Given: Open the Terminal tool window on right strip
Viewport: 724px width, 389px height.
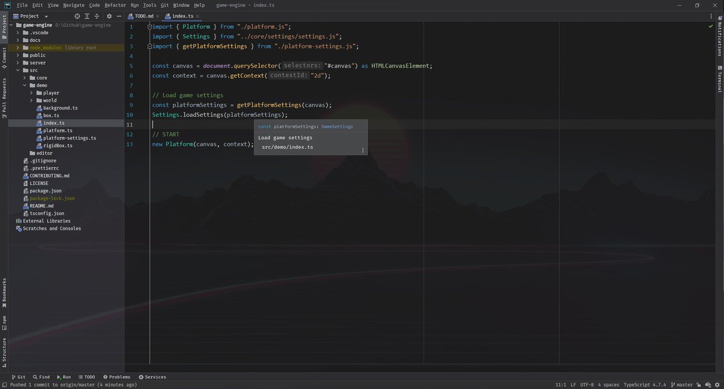Looking at the screenshot, I should (x=720, y=79).
